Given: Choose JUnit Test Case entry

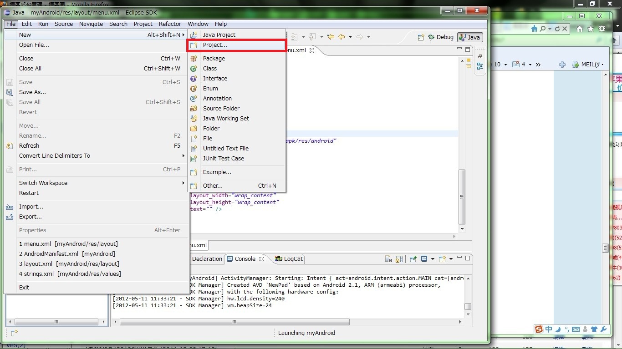Looking at the screenshot, I should (x=236, y=158).
